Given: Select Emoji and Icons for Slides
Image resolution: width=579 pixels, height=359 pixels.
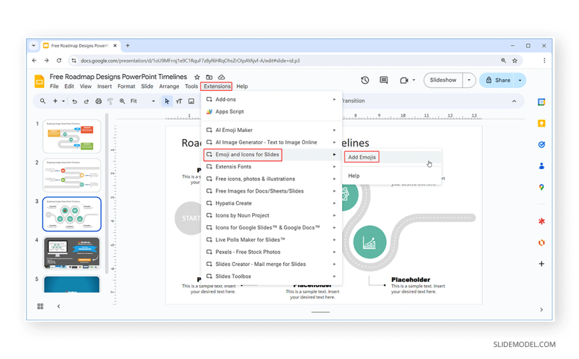Looking at the screenshot, I should pyautogui.click(x=272, y=155).
